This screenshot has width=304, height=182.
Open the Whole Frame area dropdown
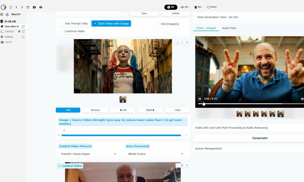coord(156,154)
